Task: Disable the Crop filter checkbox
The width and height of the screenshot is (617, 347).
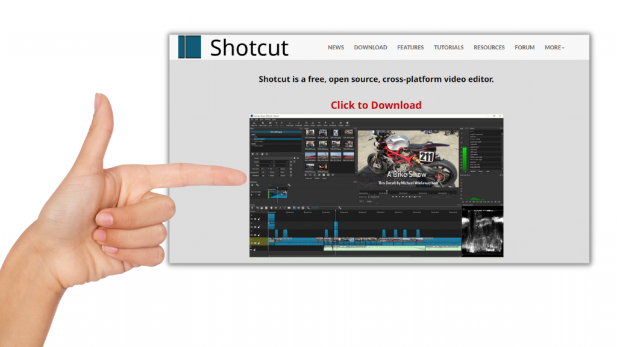Action: [252, 137]
